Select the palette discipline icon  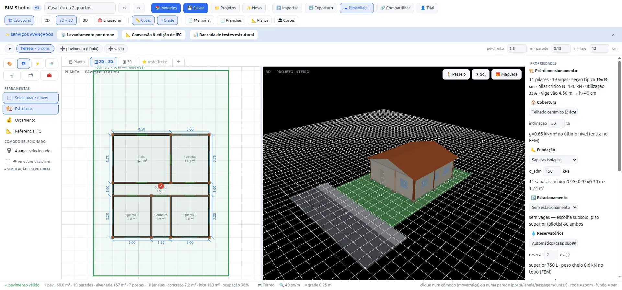10,64
